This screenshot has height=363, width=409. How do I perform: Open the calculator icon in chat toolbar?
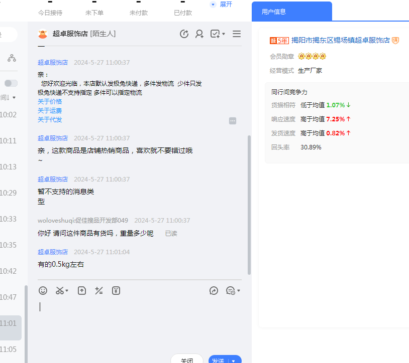tap(99, 290)
